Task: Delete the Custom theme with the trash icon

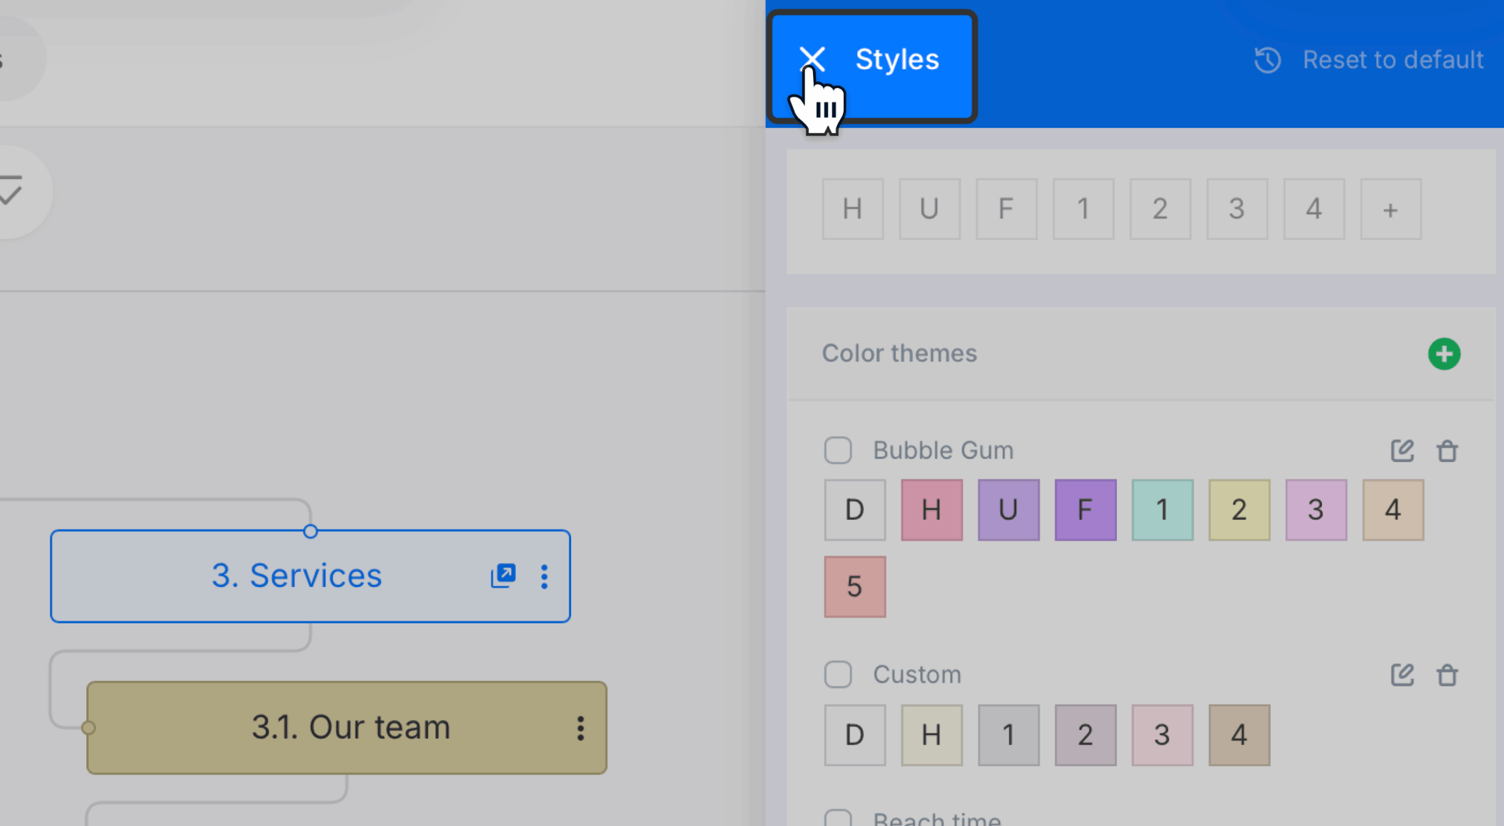Action: (1447, 675)
